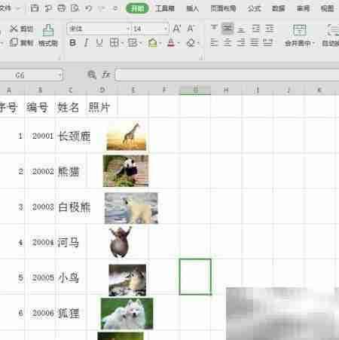Activate the 格式刷 format painter brush
Image resolution: width=339 pixels, height=340 pixels.
(x=48, y=35)
